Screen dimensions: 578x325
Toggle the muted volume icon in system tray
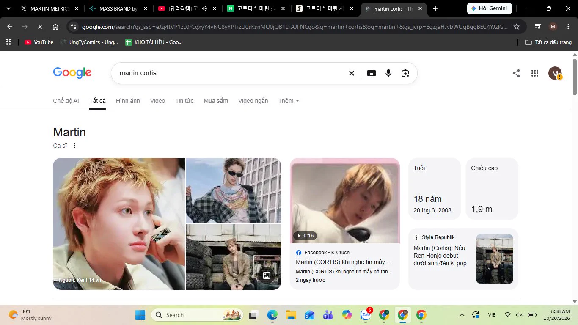520,315
